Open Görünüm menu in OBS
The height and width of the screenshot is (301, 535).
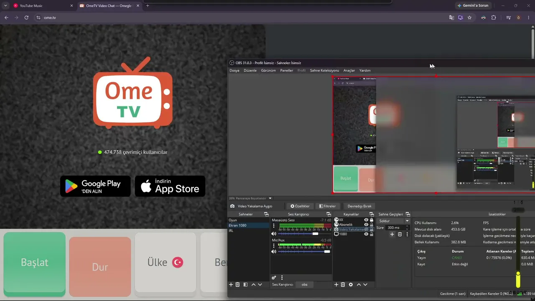[x=268, y=71]
